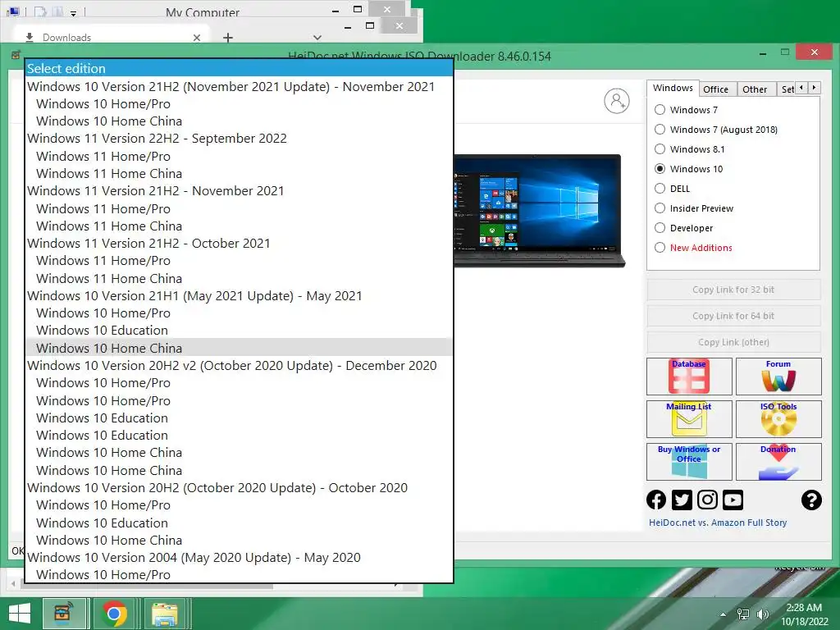Click the user account avatar icon
The image size is (840, 630).
(617, 101)
